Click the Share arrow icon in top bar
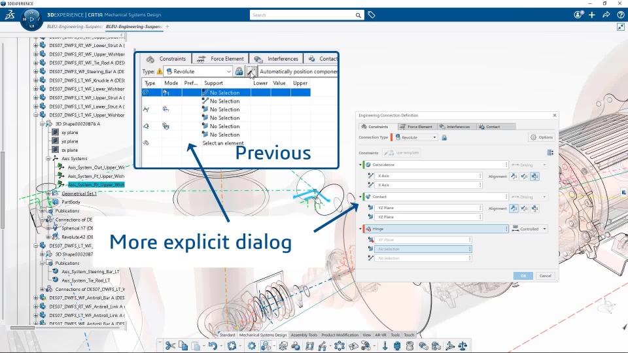Image resolution: width=628 pixels, height=353 pixels. (x=606, y=15)
